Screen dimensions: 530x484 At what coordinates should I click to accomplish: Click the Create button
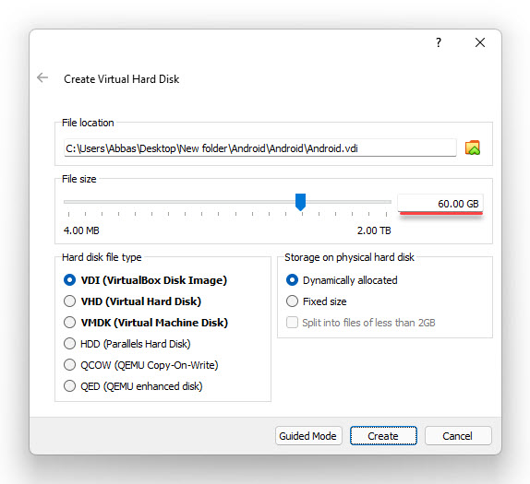point(383,436)
